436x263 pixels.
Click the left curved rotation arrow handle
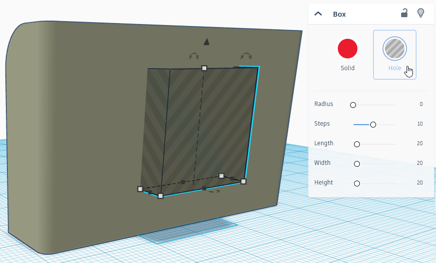[194, 56]
